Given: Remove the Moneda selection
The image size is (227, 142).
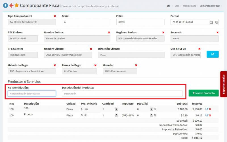Looking at the screenshot, I should tap(136, 65).
